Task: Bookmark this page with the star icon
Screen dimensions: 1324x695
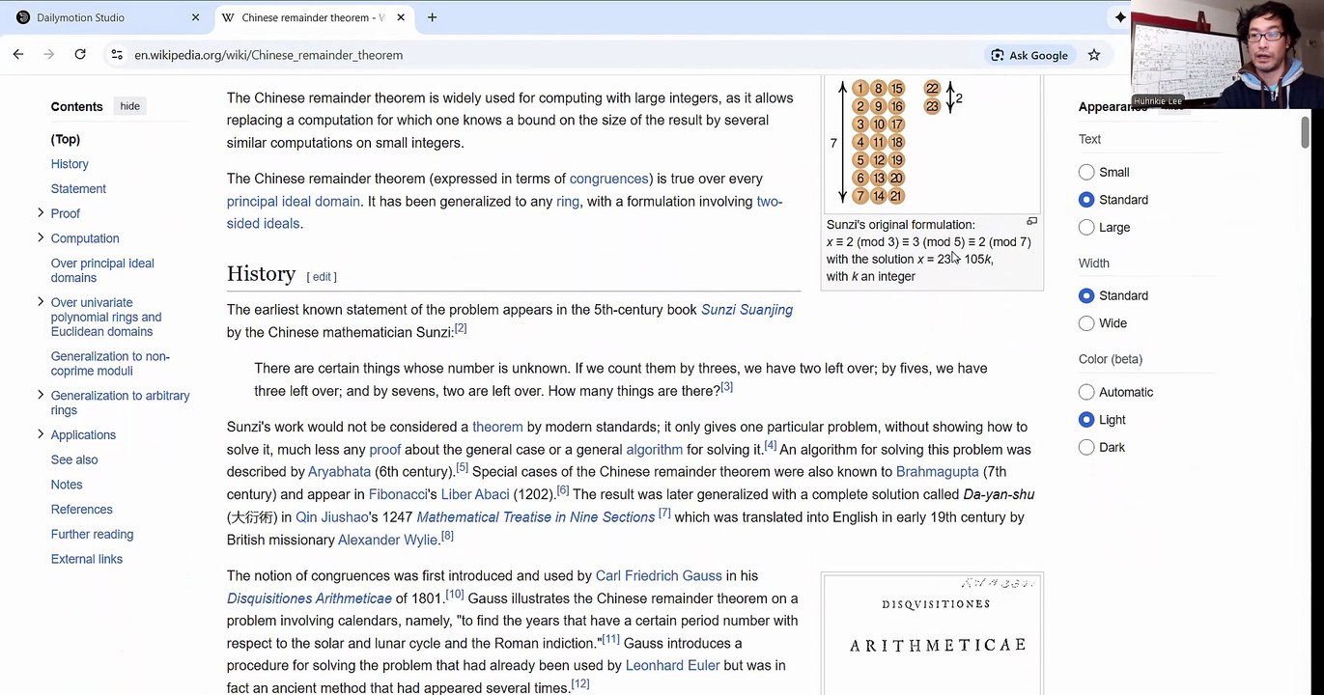Action: (x=1094, y=55)
